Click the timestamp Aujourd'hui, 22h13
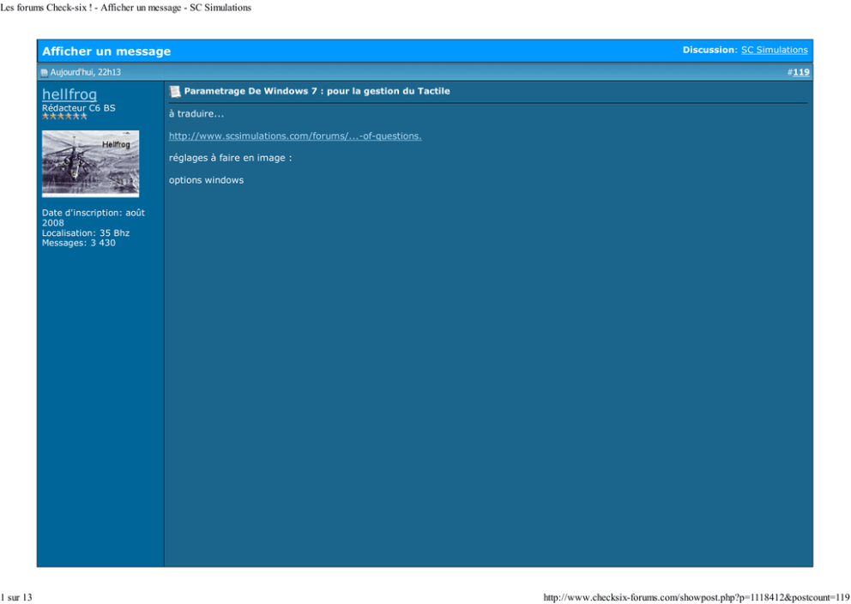This screenshot has height=604, width=851. (86, 72)
